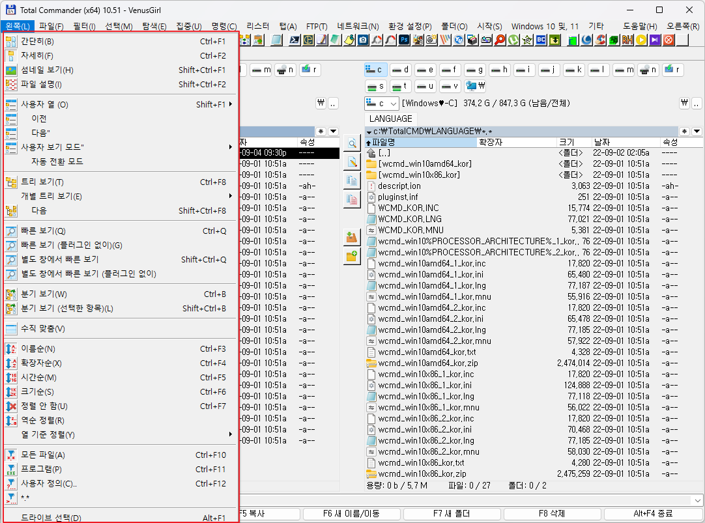Launch uTorrent from the green toolbar icon
Image resolution: width=705 pixels, height=523 pixels.
coord(513,40)
